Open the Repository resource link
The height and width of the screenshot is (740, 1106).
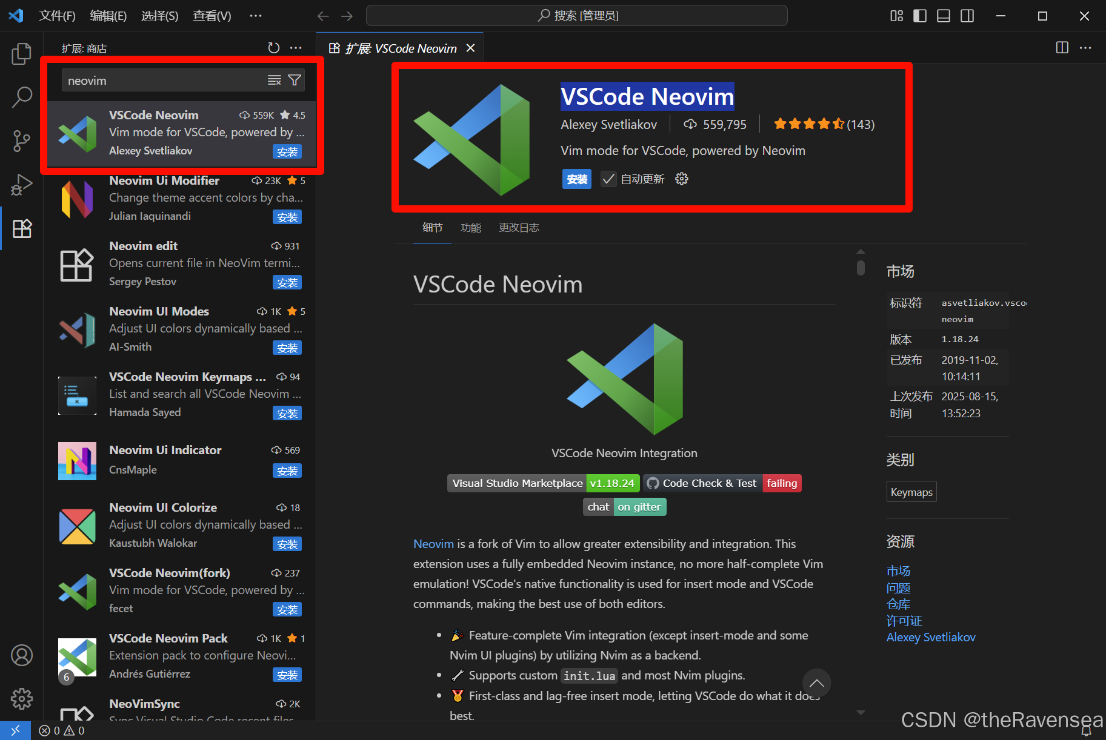[898, 604]
